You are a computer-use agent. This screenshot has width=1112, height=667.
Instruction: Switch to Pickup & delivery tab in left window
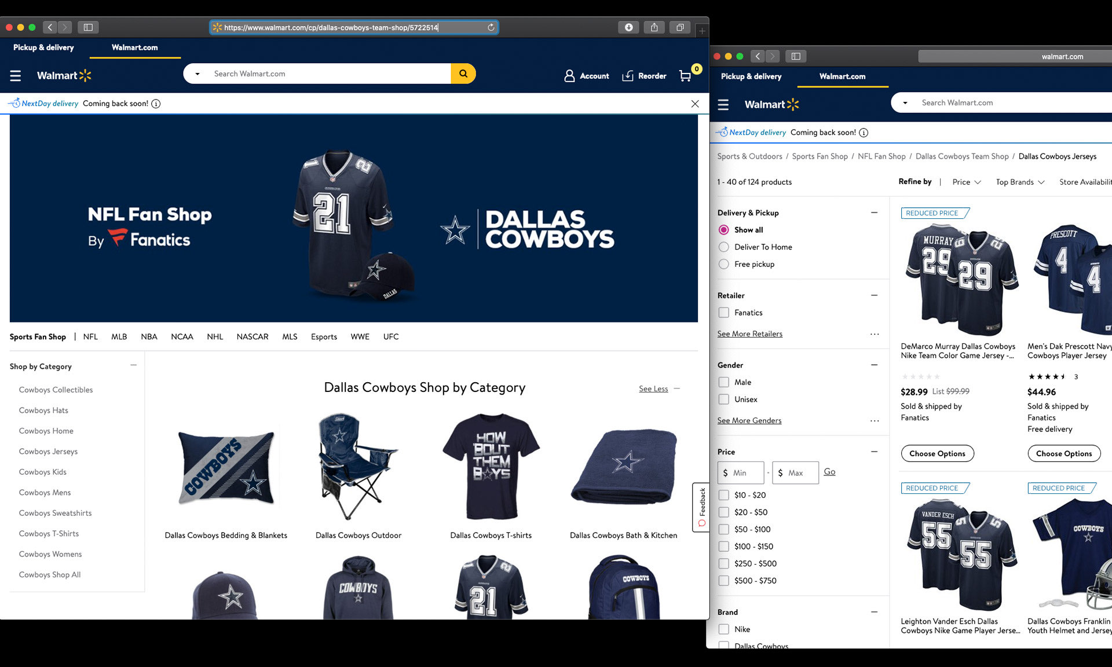(x=43, y=47)
